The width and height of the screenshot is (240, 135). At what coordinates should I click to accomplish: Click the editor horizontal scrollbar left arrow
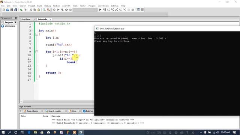pyautogui.click(x=21, y=102)
